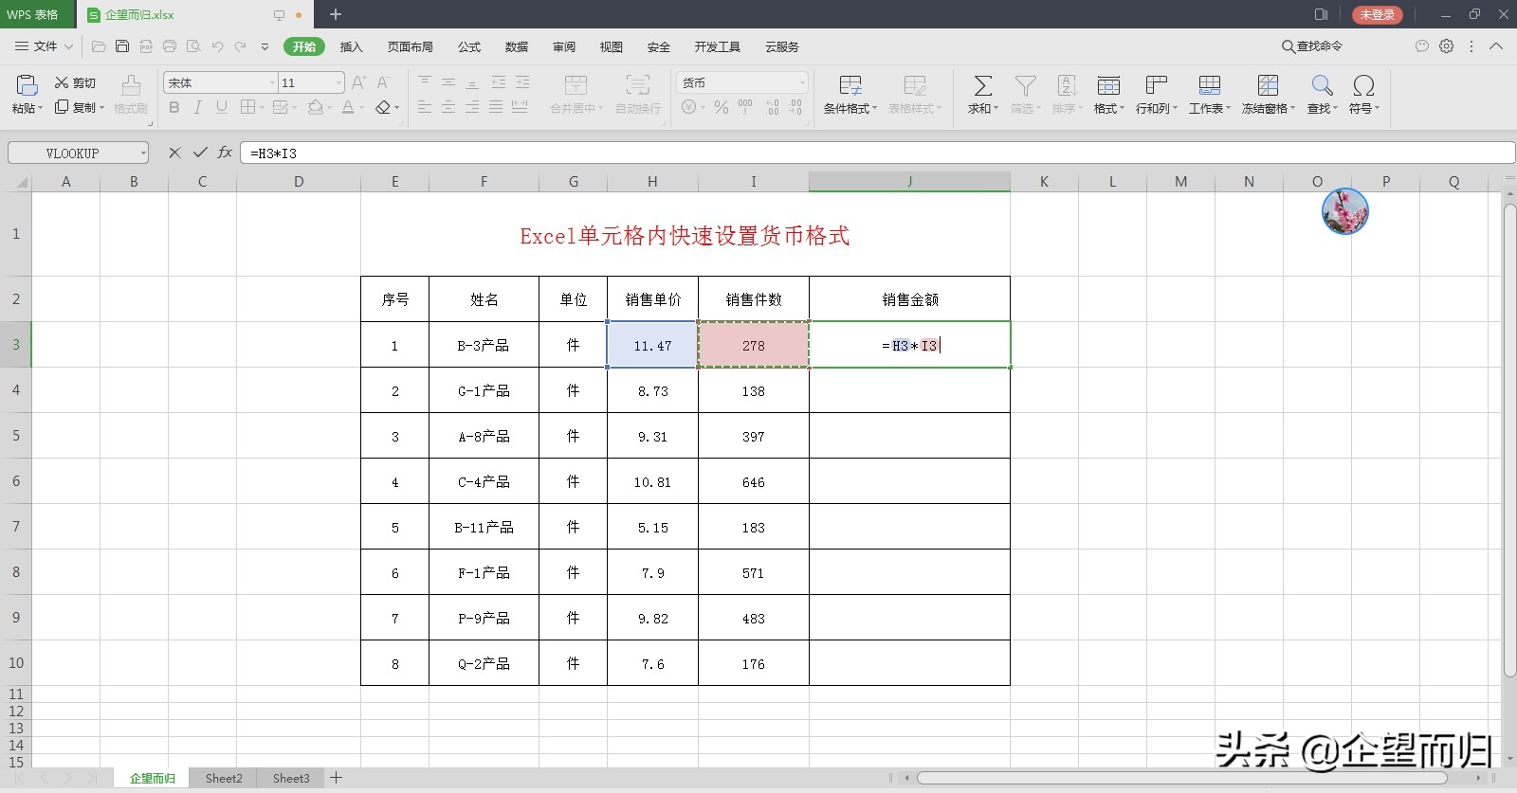Toggle Underline formatting
1517x793 pixels.
point(221,108)
